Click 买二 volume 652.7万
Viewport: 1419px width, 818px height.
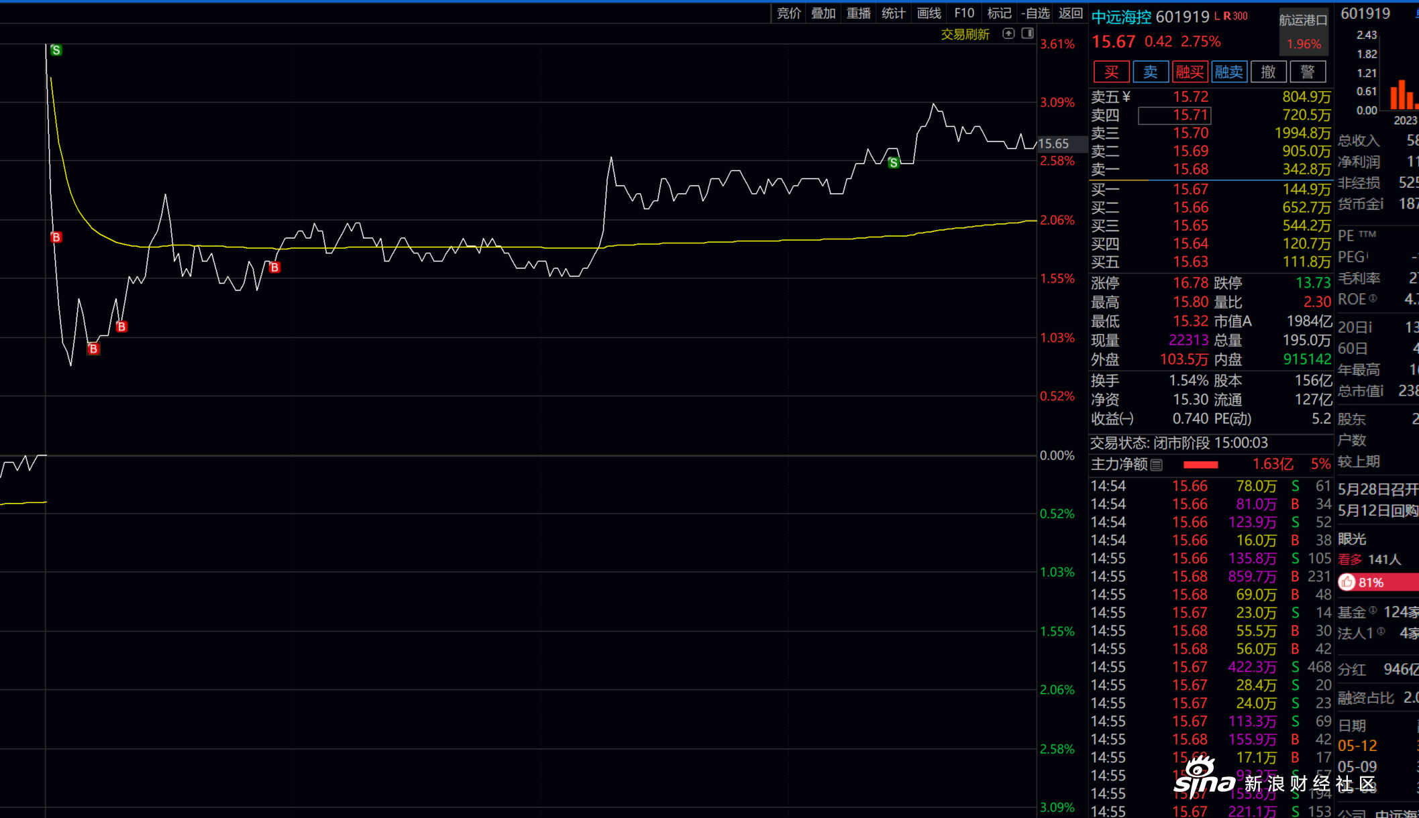click(x=1306, y=208)
